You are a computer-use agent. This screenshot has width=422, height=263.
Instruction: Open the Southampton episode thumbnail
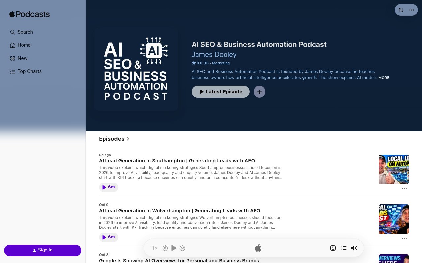coord(394,169)
